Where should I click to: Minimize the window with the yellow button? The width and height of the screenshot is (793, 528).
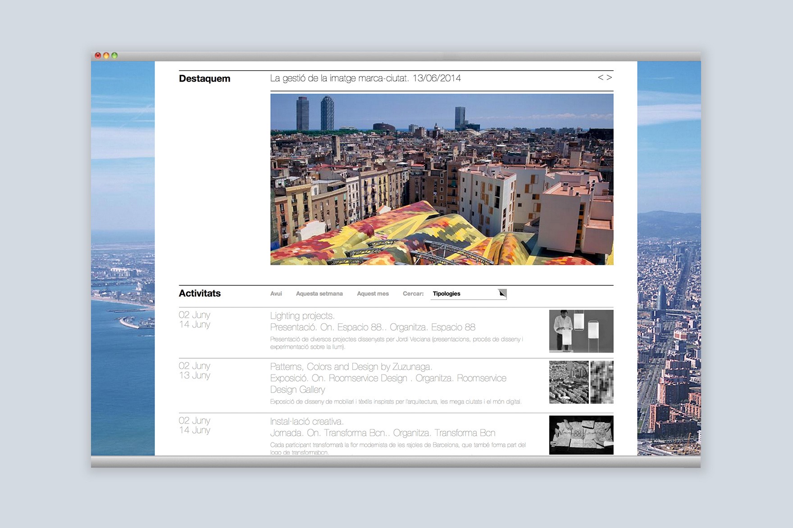tap(106, 55)
